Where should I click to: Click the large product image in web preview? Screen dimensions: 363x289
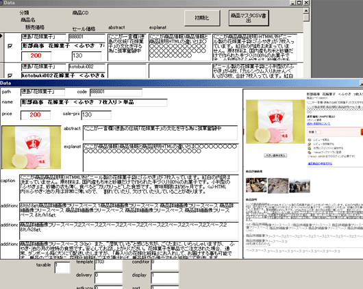275,122
